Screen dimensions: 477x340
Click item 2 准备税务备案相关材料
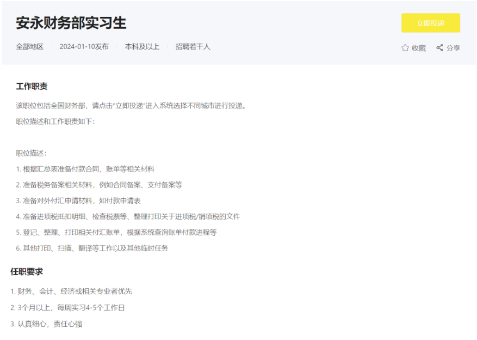tap(99, 185)
